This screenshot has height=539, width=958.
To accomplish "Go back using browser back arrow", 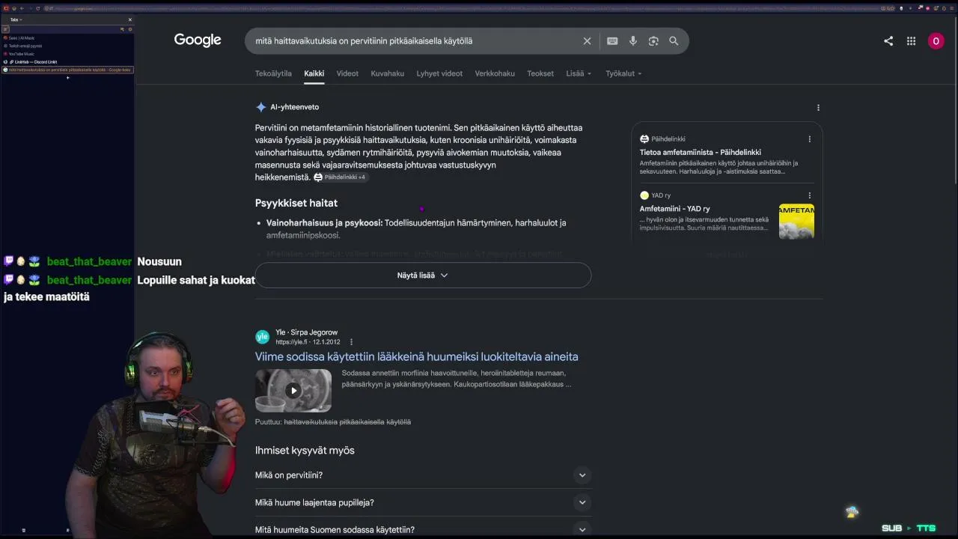I will [x=23, y=8].
